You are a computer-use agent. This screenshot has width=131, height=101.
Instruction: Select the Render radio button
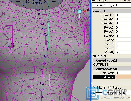(110, 87)
